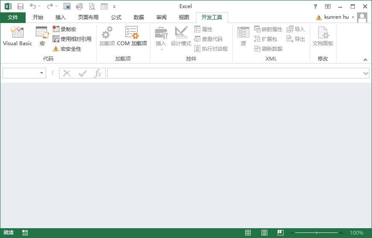Click the save icon in quick access toolbar

(x=21, y=6)
